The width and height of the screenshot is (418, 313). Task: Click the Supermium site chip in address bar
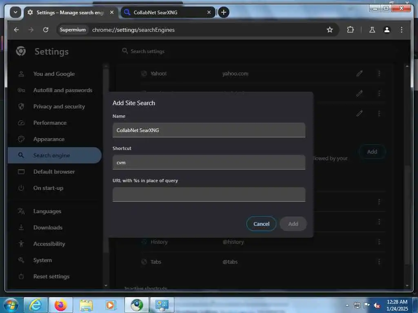[x=73, y=30]
